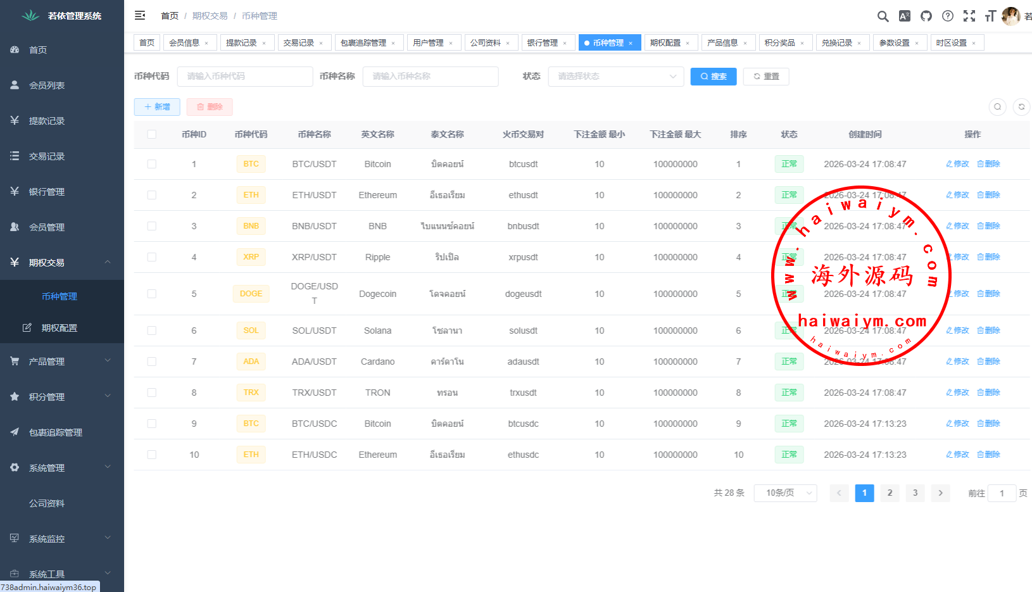
Task: Check the row for TRX/USDT
Action: pyautogui.click(x=152, y=393)
